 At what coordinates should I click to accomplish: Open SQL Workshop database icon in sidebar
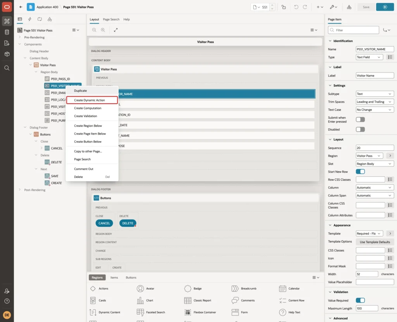(x=7, y=32)
